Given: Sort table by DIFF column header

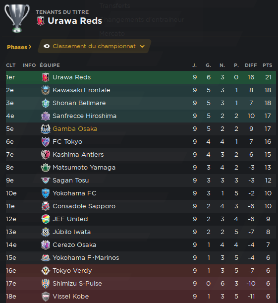Looking at the screenshot, I should (251, 65).
